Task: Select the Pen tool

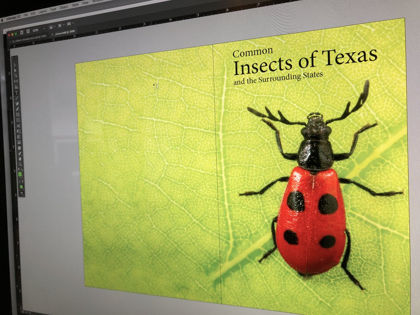Action: (x=17, y=103)
